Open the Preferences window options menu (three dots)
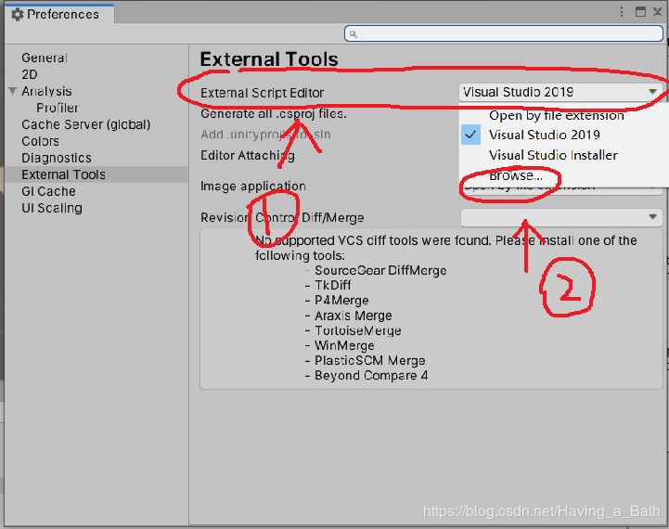The width and height of the screenshot is (669, 529). pos(622,11)
